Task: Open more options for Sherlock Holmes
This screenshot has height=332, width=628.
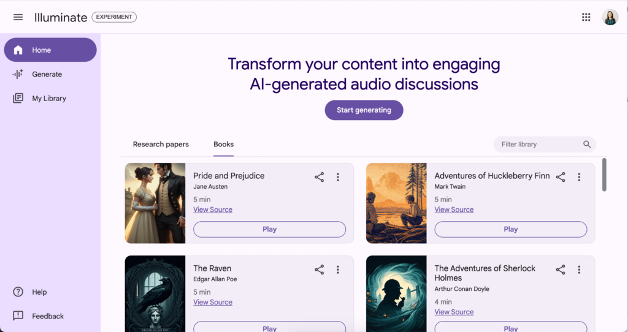Action: [x=579, y=270]
